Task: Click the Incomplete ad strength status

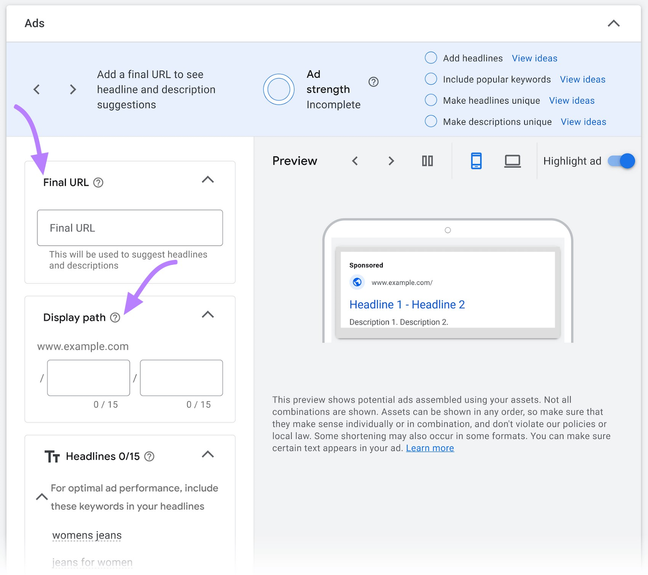Action: point(333,105)
